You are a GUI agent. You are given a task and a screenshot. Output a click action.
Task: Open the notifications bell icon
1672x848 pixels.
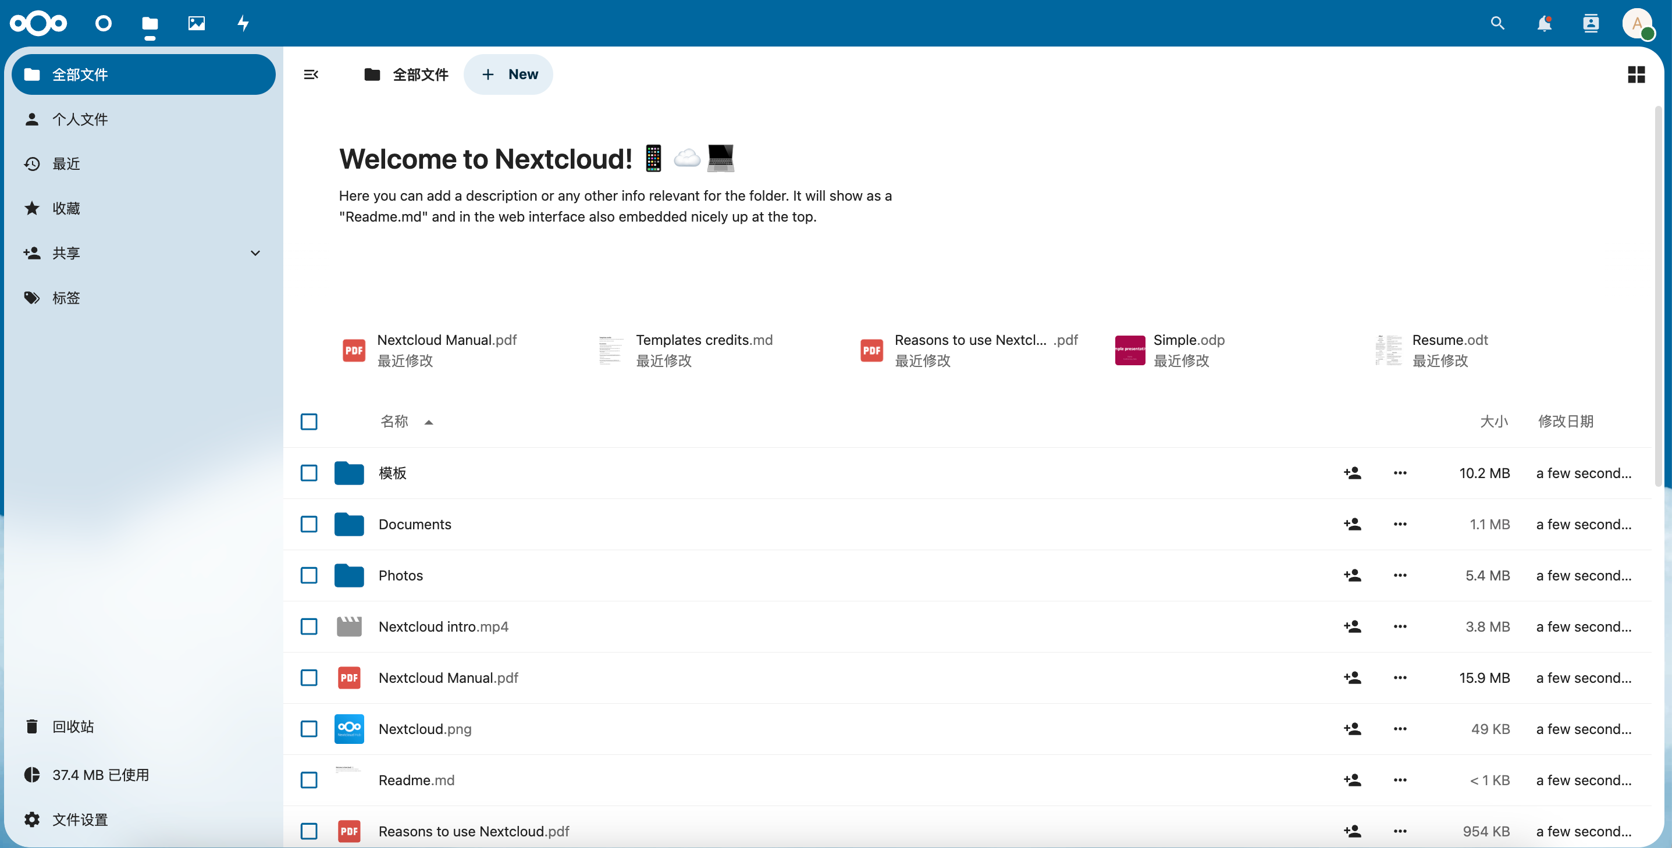1544,23
